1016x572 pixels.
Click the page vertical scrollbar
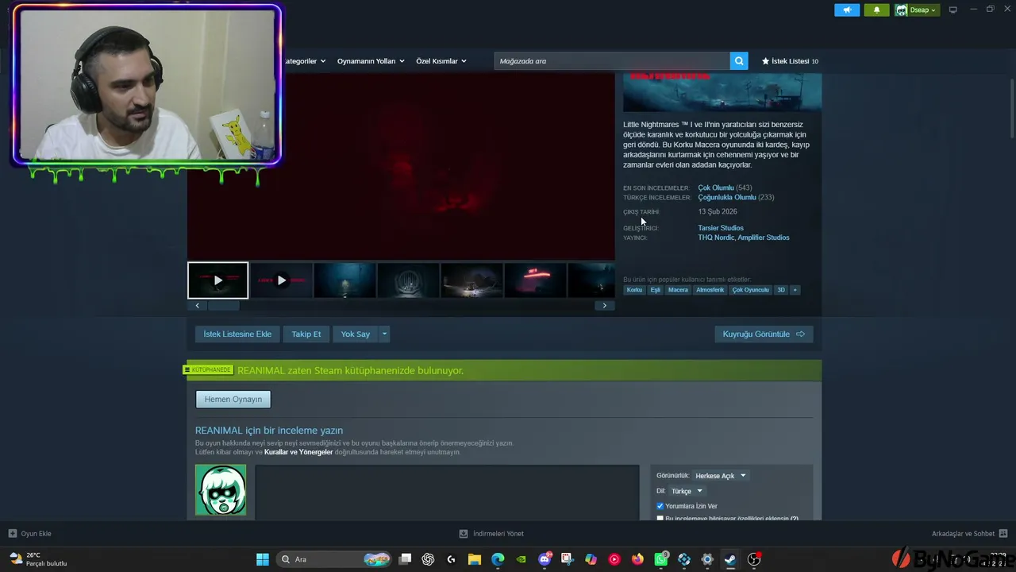[x=1011, y=107]
